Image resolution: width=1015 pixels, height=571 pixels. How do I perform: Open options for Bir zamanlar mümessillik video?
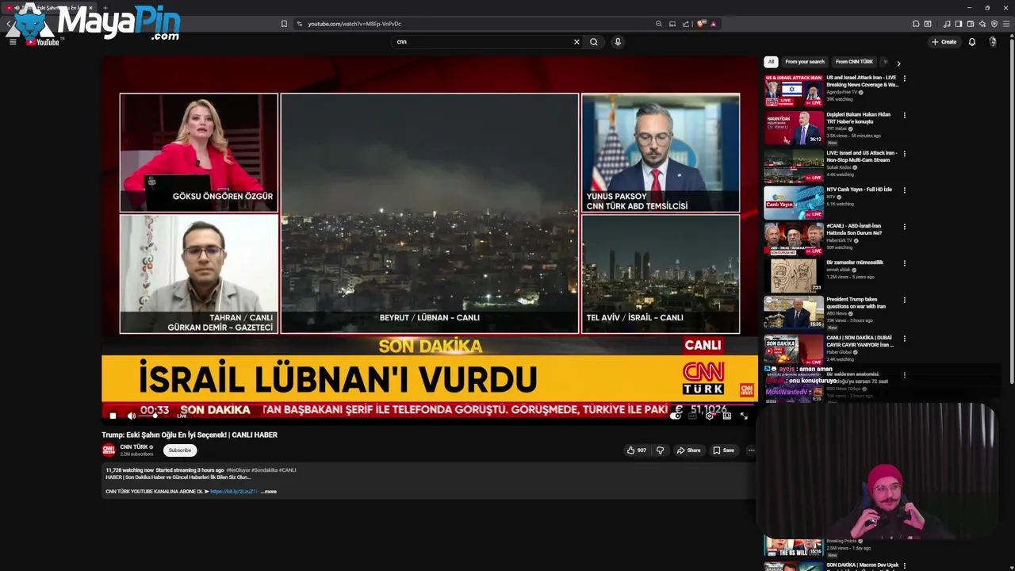pyautogui.click(x=904, y=263)
